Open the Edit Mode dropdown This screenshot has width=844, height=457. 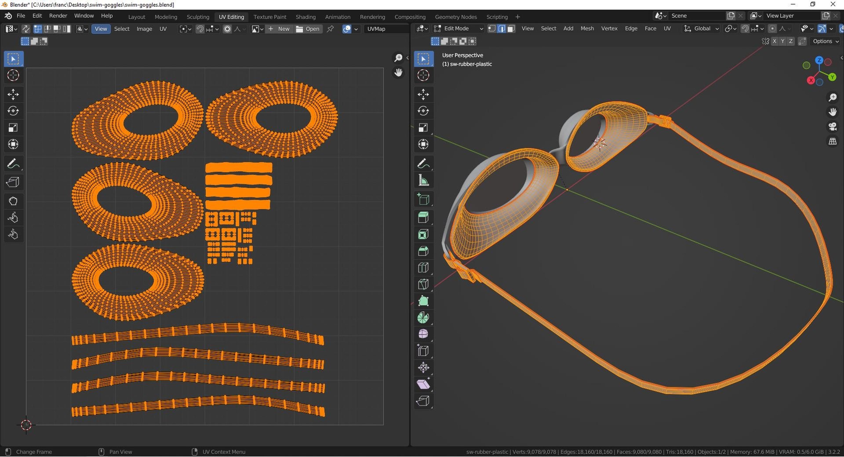point(458,29)
